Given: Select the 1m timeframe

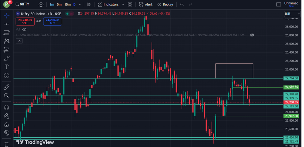Looking at the screenshot, I should pyautogui.click(x=52, y=4).
